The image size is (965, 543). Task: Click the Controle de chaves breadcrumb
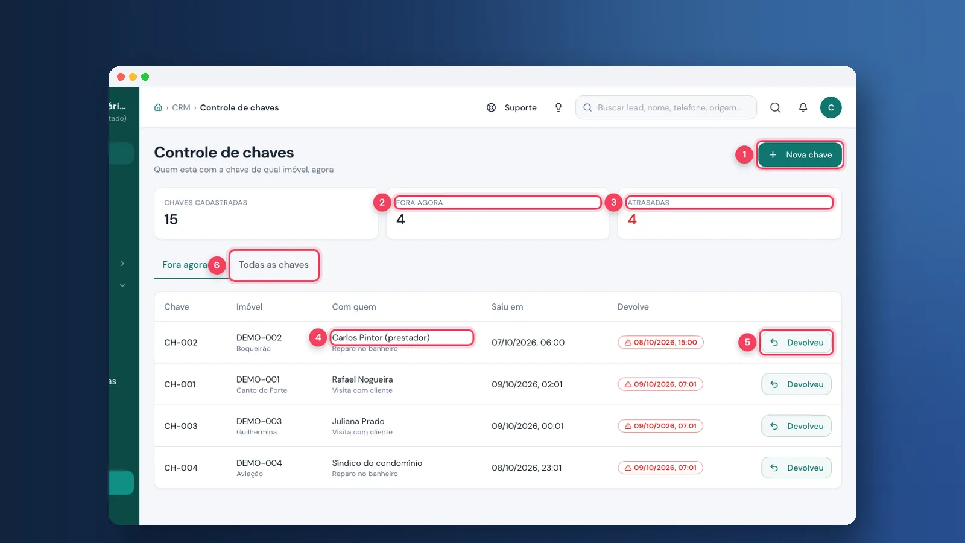(x=239, y=107)
